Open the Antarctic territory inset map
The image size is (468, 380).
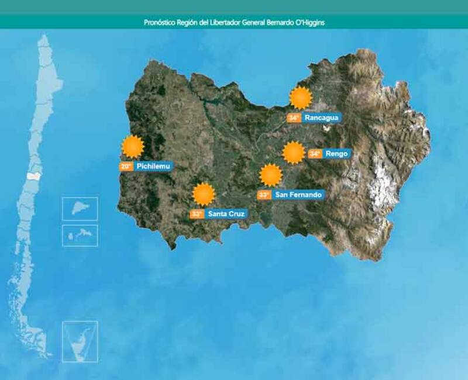80,341
